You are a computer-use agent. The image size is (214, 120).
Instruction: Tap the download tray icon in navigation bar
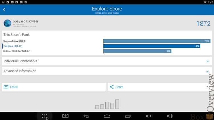click(65, 116)
